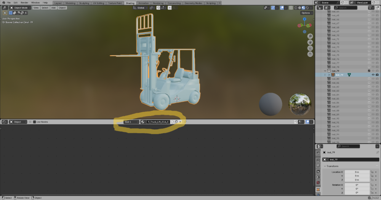Viewport: 381px width, 200px height.
Task: Open the Render menu
Action: (24, 3)
